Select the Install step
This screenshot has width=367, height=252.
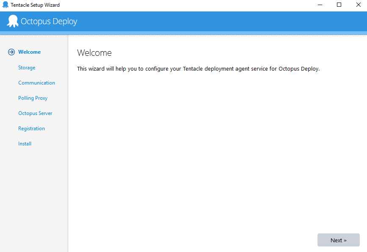25,143
